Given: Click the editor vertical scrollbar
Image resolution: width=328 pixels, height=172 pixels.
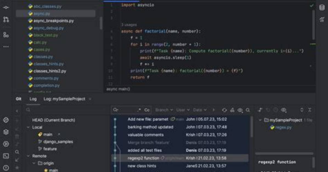Looking at the screenshot, I should (313, 25).
